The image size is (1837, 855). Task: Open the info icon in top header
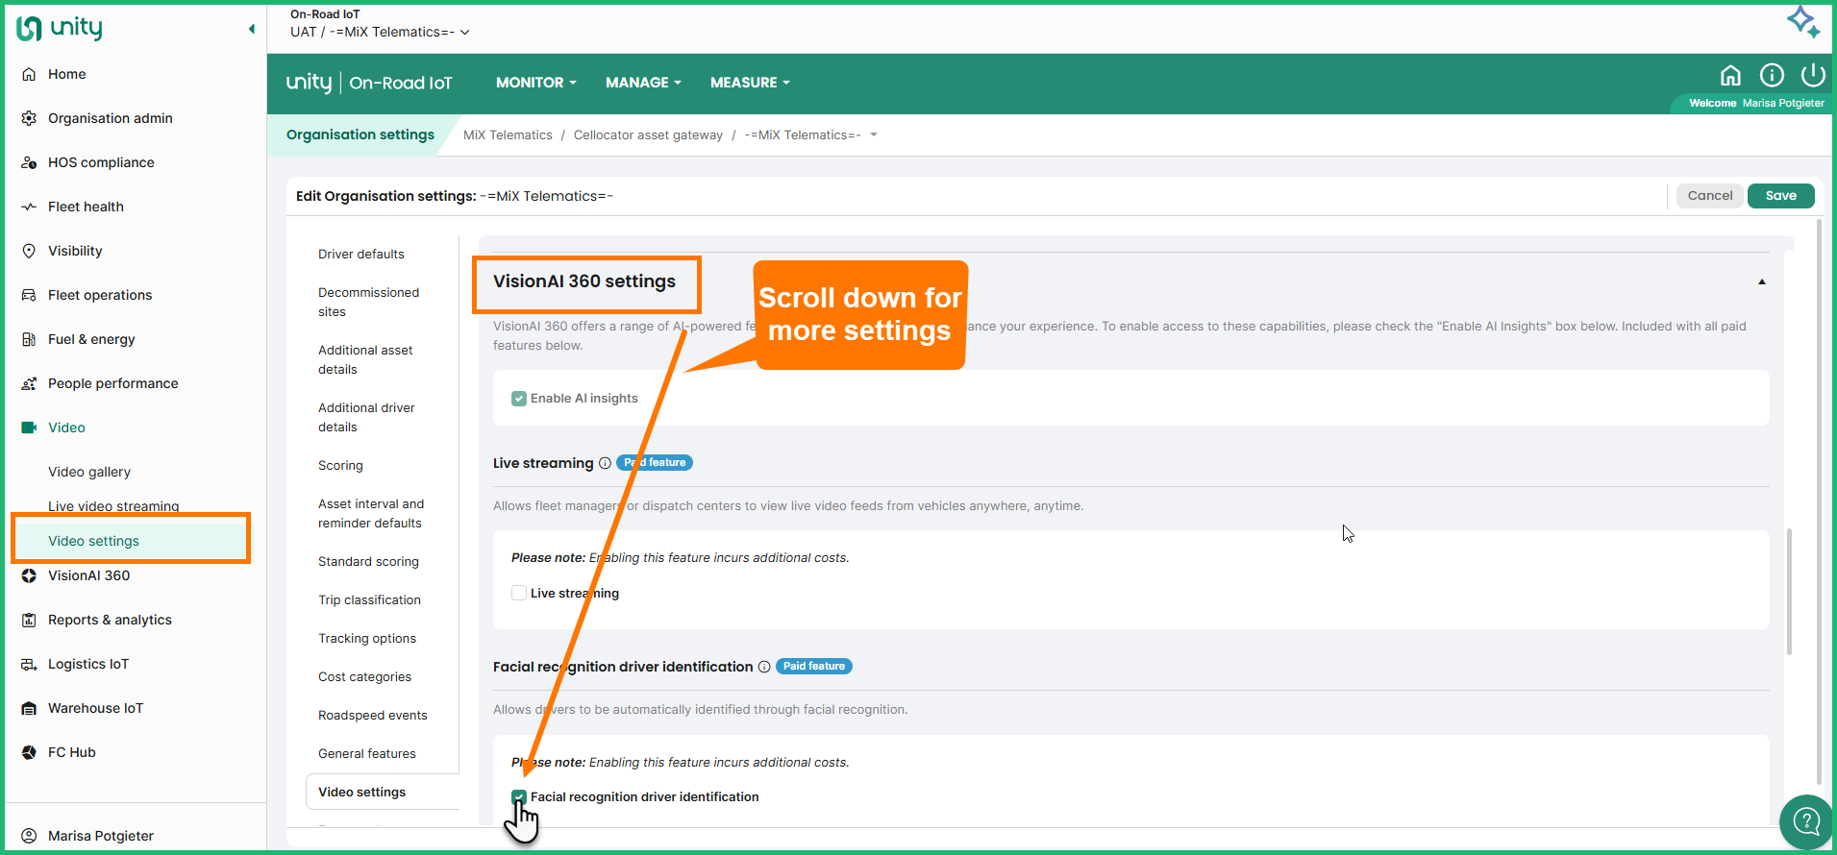point(1772,76)
